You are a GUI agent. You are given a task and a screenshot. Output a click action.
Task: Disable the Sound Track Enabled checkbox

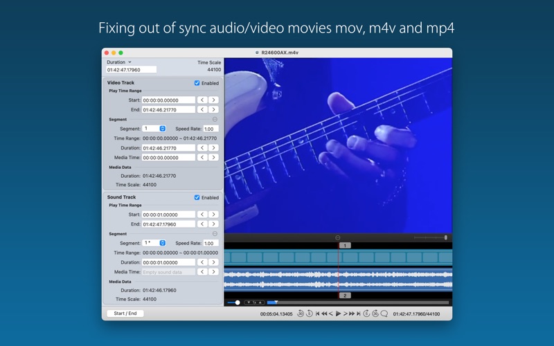point(197,197)
